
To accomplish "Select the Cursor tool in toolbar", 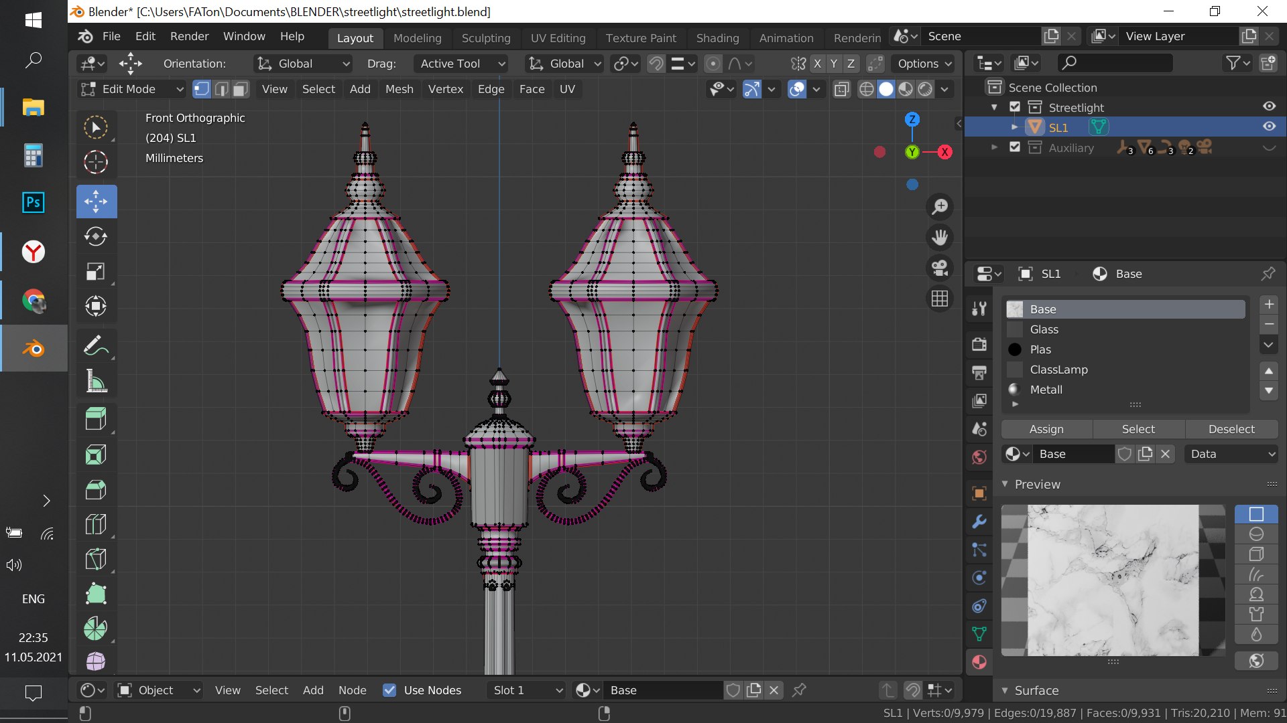I will [x=96, y=162].
